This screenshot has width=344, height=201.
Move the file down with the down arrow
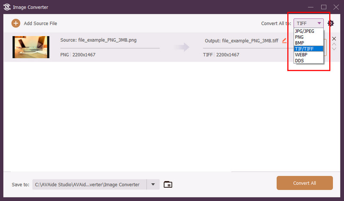pyautogui.click(x=334, y=49)
